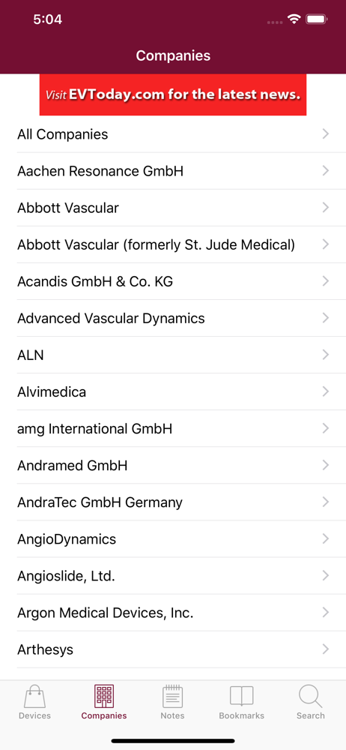Screen dimensions: 346x750
Task: Select Alvimedica from the list
Action: click(173, 391)
